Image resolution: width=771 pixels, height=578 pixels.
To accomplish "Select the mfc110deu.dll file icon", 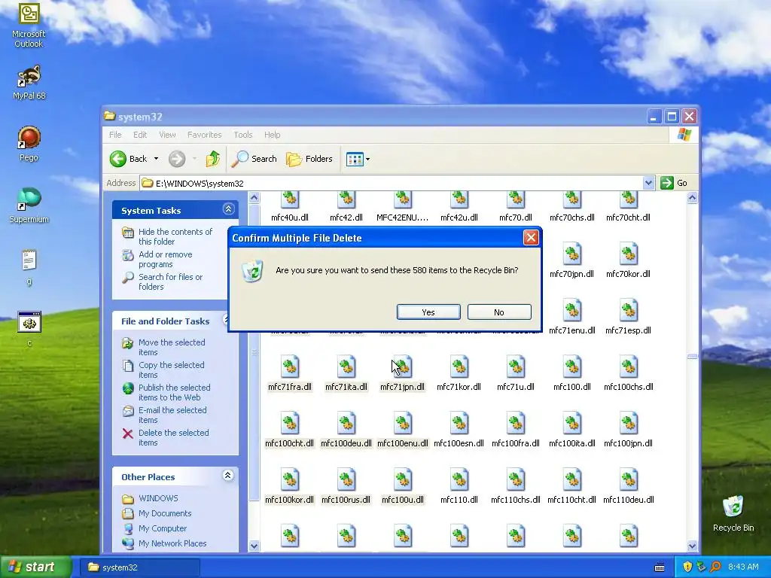I will [629, 479].
